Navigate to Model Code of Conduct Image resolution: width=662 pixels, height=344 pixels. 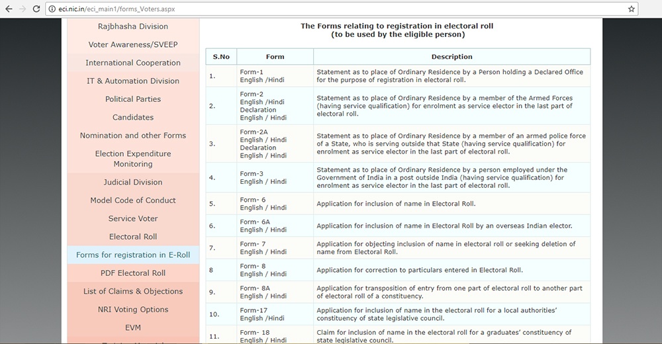pyautogui.click(x=133, y=200)
